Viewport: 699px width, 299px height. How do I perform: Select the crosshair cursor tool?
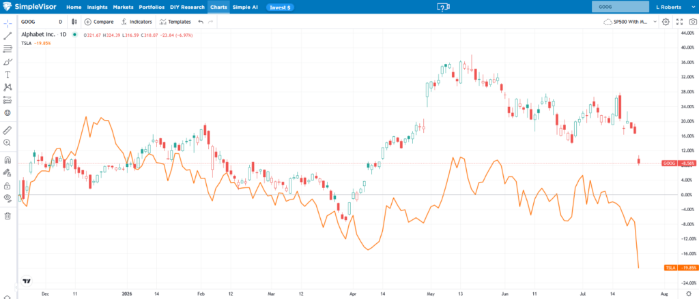point(8,22)
